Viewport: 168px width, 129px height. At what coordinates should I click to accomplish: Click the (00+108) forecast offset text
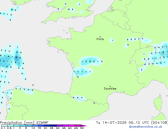click(x=160, y=123)
